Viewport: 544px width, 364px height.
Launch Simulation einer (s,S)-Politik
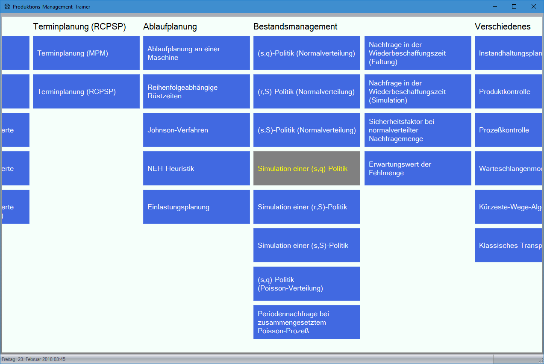coord(306,245)
